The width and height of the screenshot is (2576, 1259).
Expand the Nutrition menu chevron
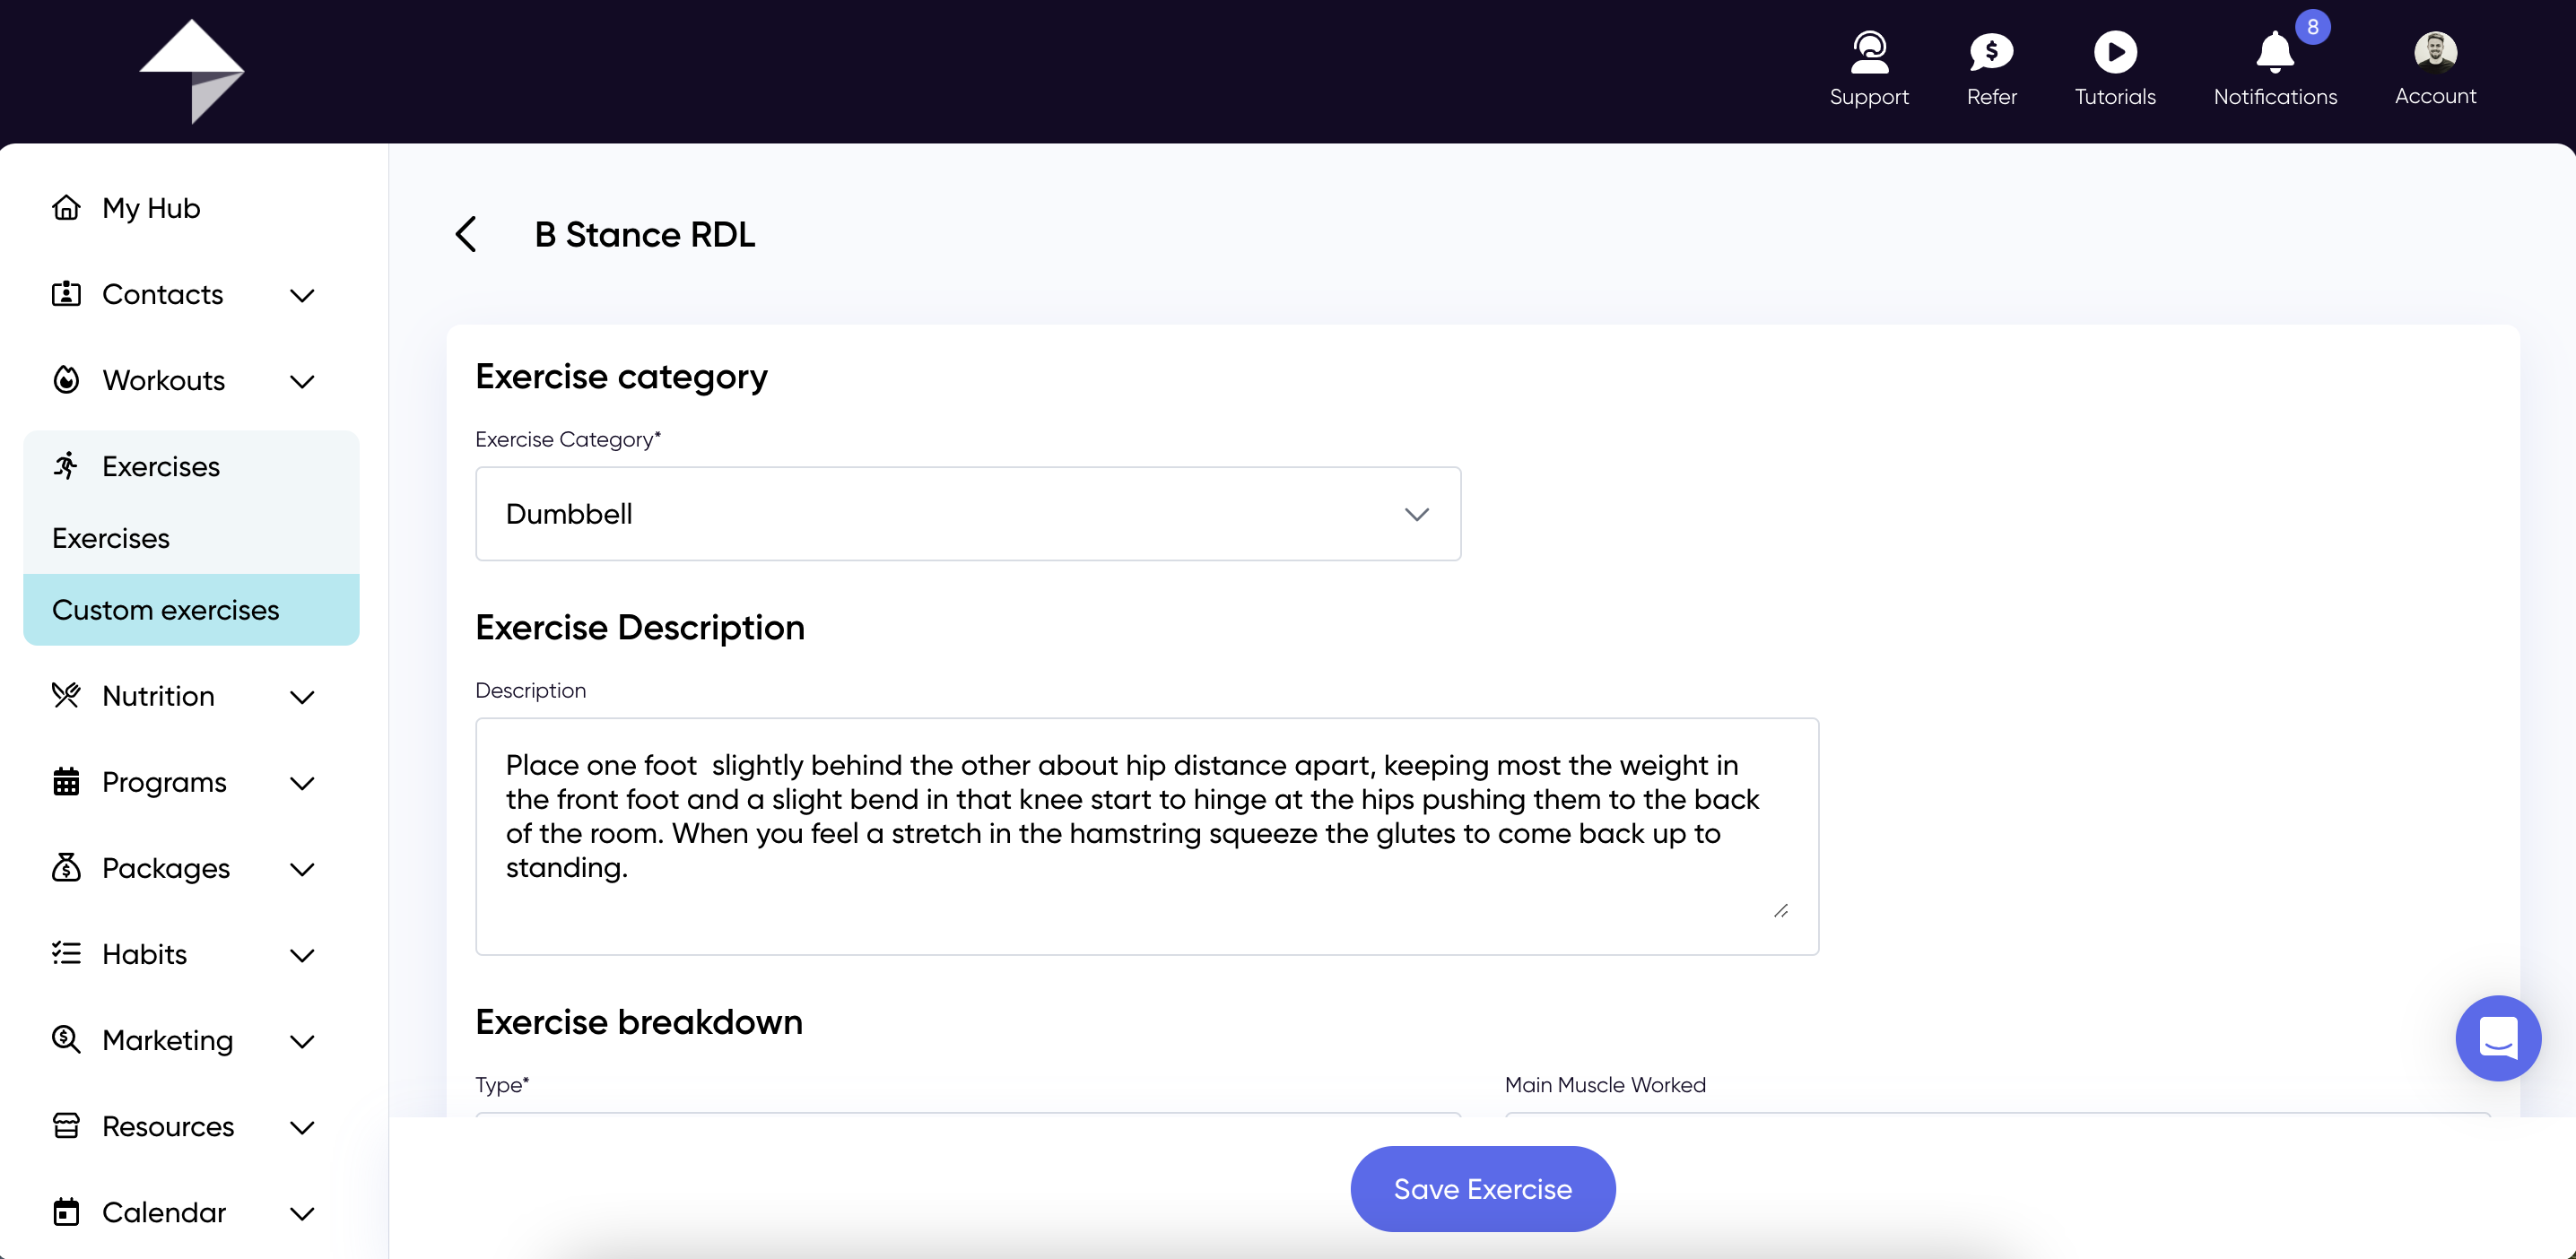point(302,697)
